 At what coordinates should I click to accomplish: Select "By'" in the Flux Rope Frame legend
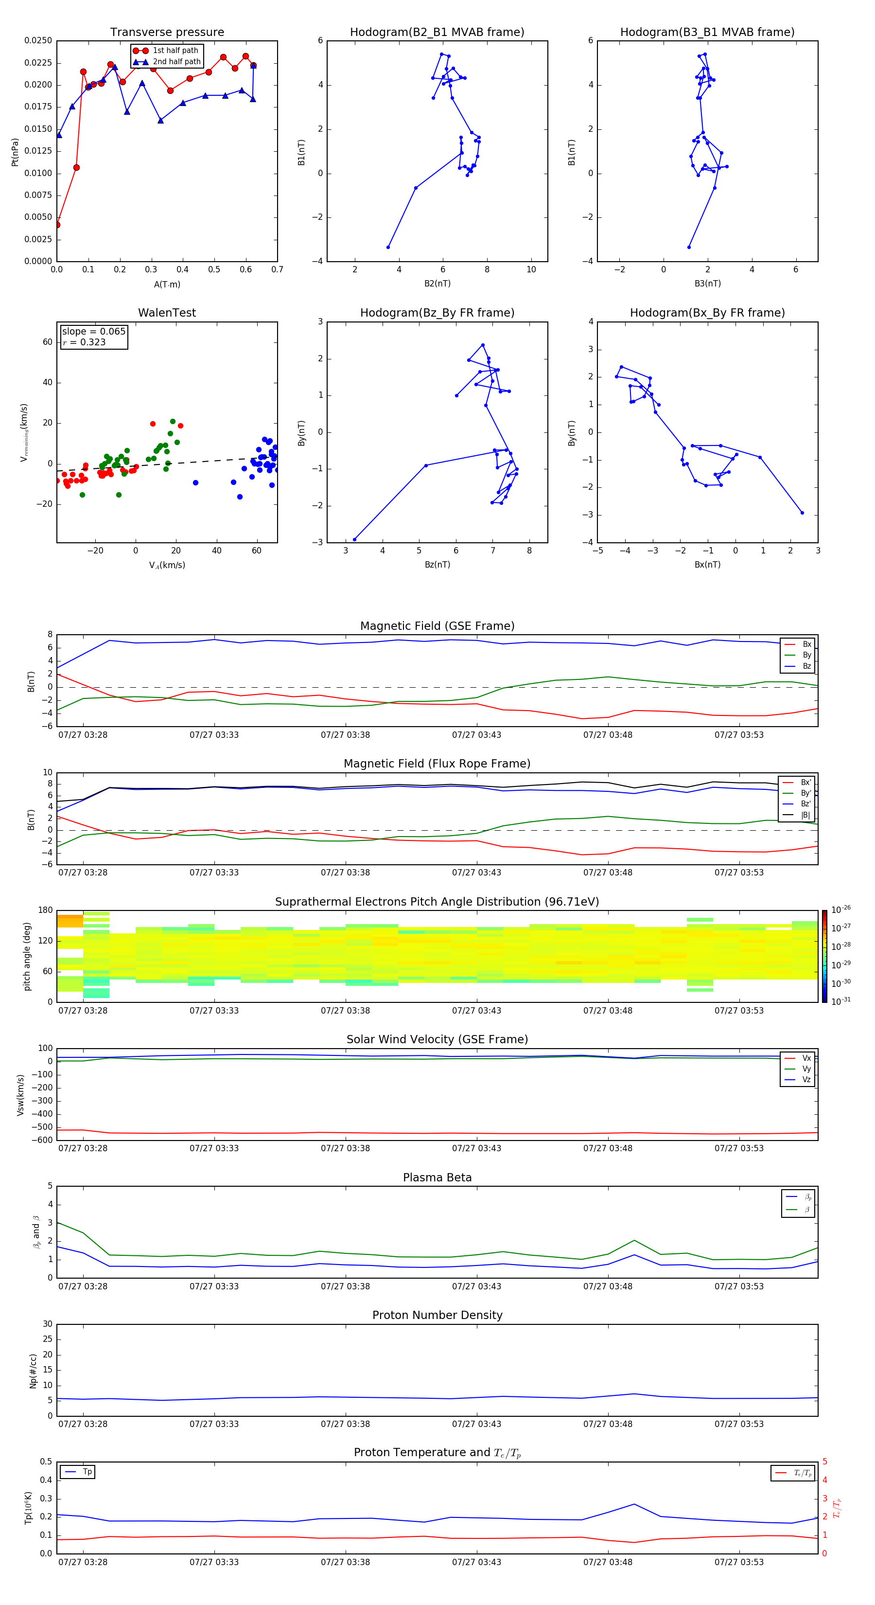797,793
